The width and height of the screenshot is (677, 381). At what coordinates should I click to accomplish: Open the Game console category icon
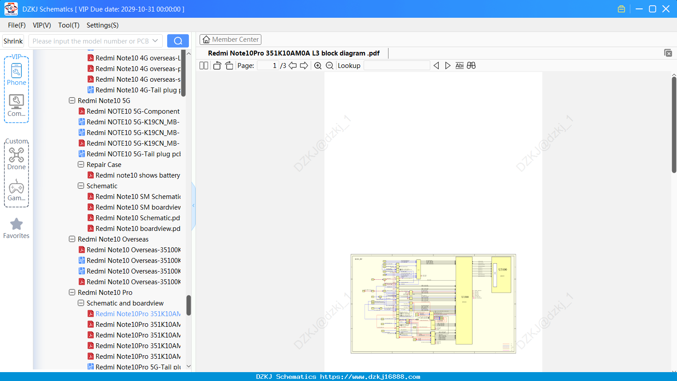[x=16, y=190]
